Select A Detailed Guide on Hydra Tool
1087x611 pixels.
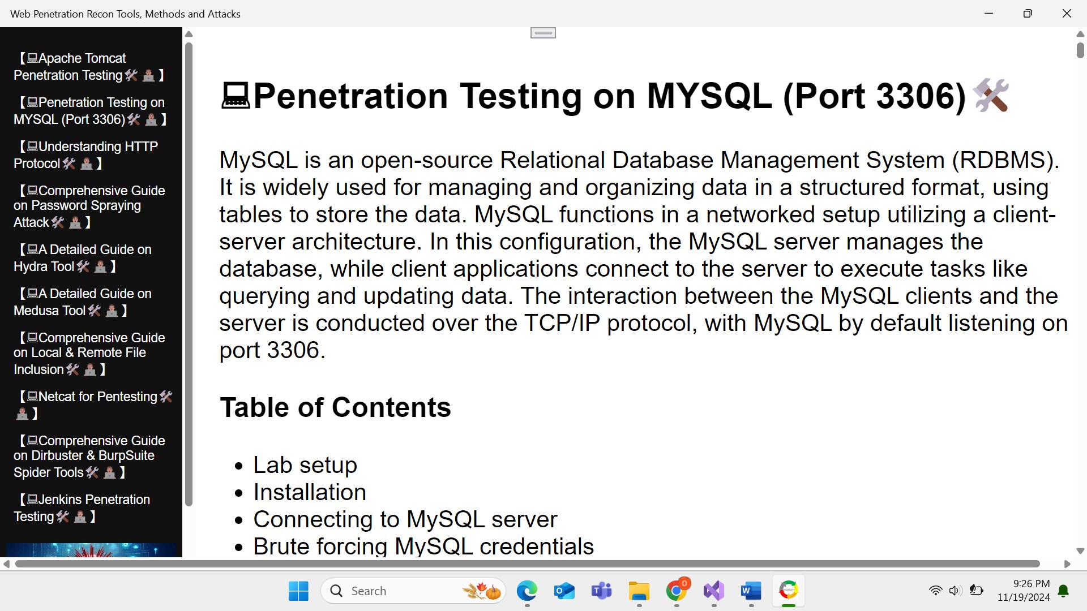tap(89, 258)
